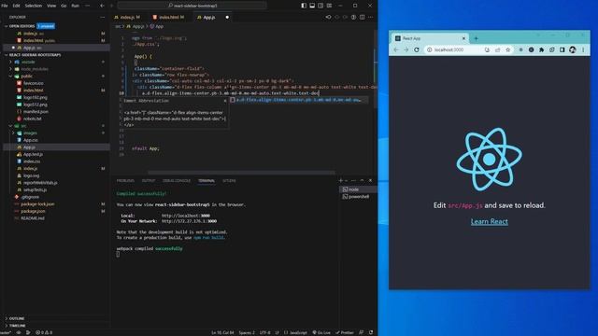Open the File menu
Viewport: 598px width, 336px height.
[x=5, y=6]
